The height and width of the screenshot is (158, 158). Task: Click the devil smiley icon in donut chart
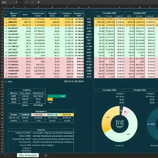click(x=120, y=124)
